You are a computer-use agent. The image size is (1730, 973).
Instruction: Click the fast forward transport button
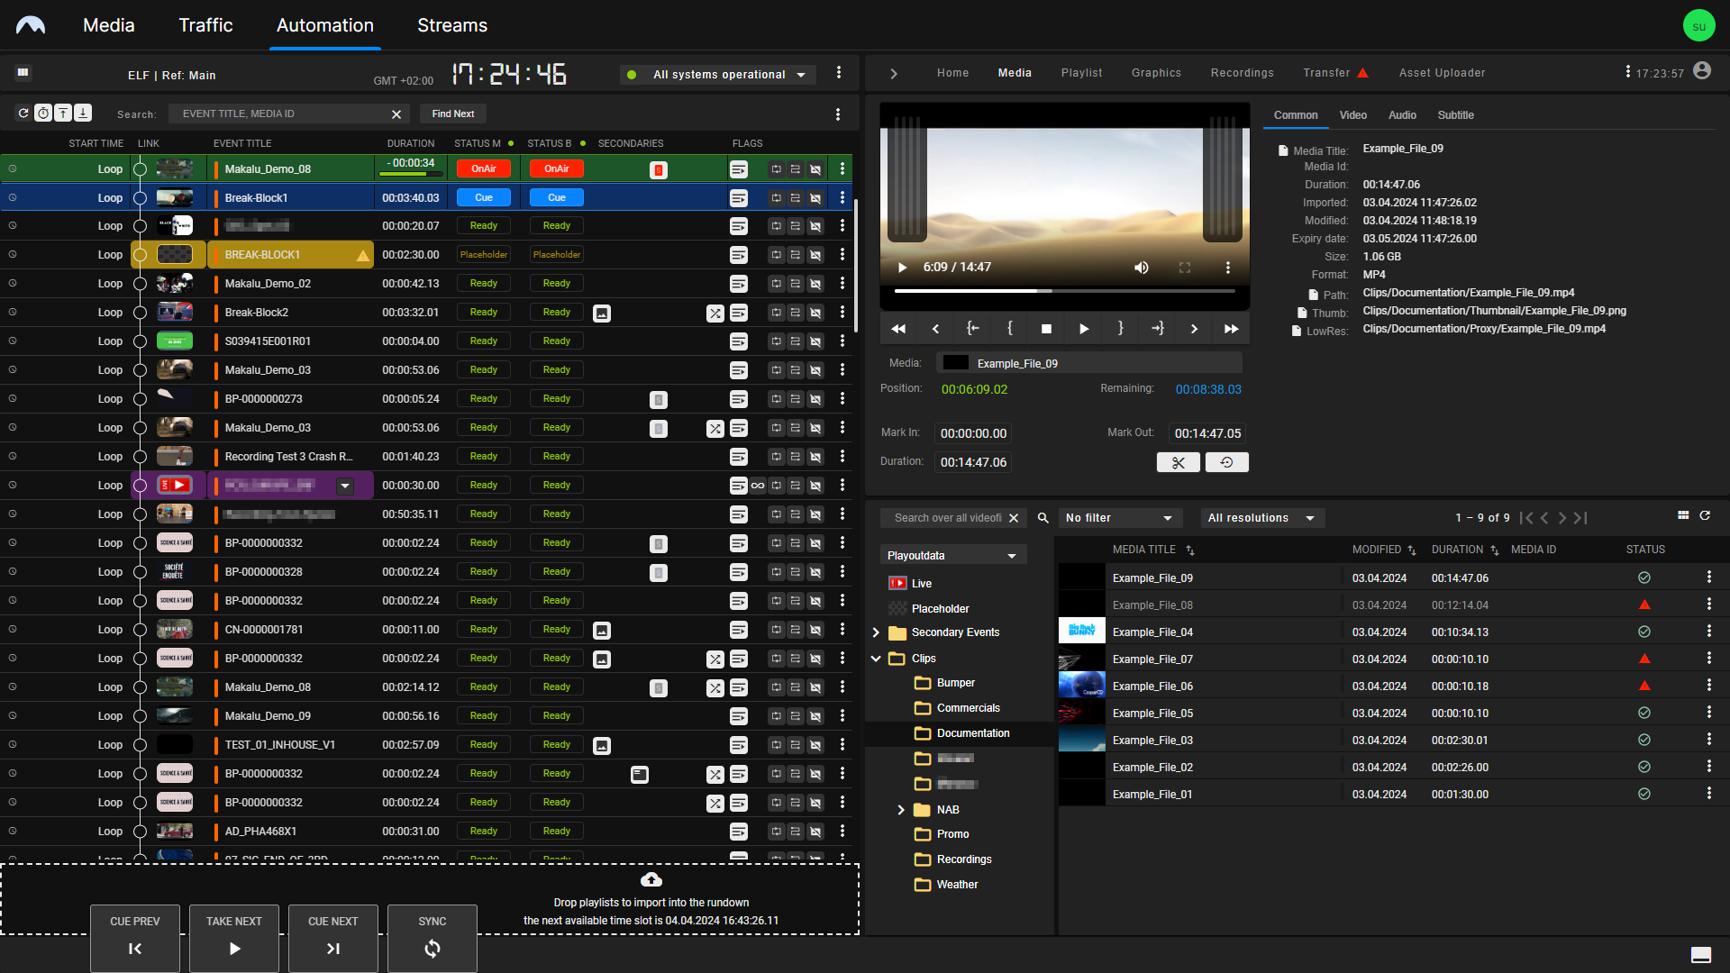click(1231, 329)
